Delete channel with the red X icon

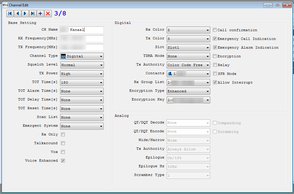(x=48, y=13)
